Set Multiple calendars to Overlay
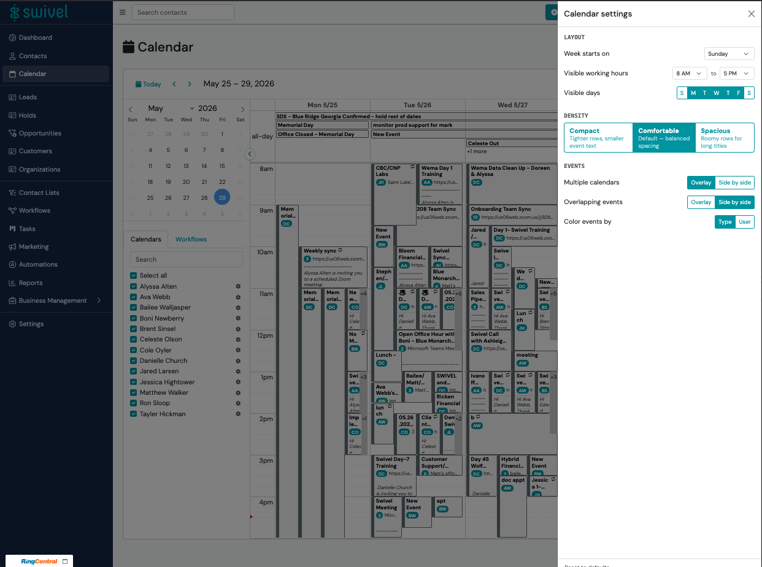 [x=701, y=183]
